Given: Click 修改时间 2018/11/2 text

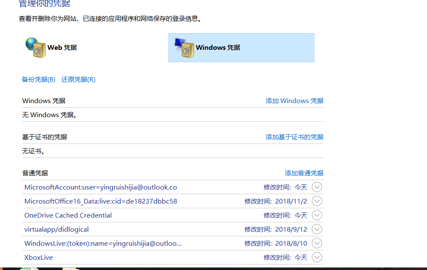Looking at the screenshot, I should pos(276,201).
